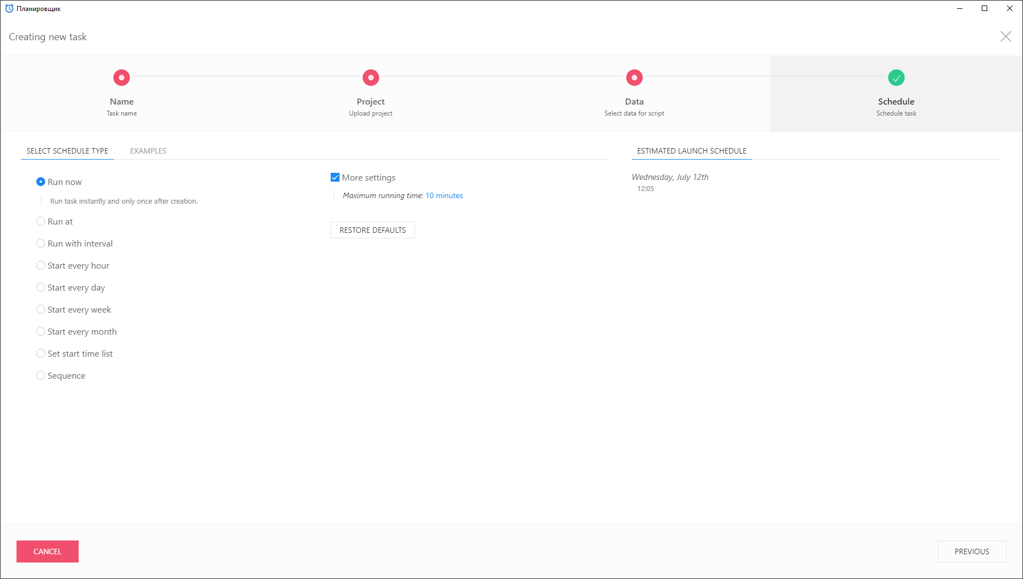
Task: Click the Project step circle icon
Action: 370,78
